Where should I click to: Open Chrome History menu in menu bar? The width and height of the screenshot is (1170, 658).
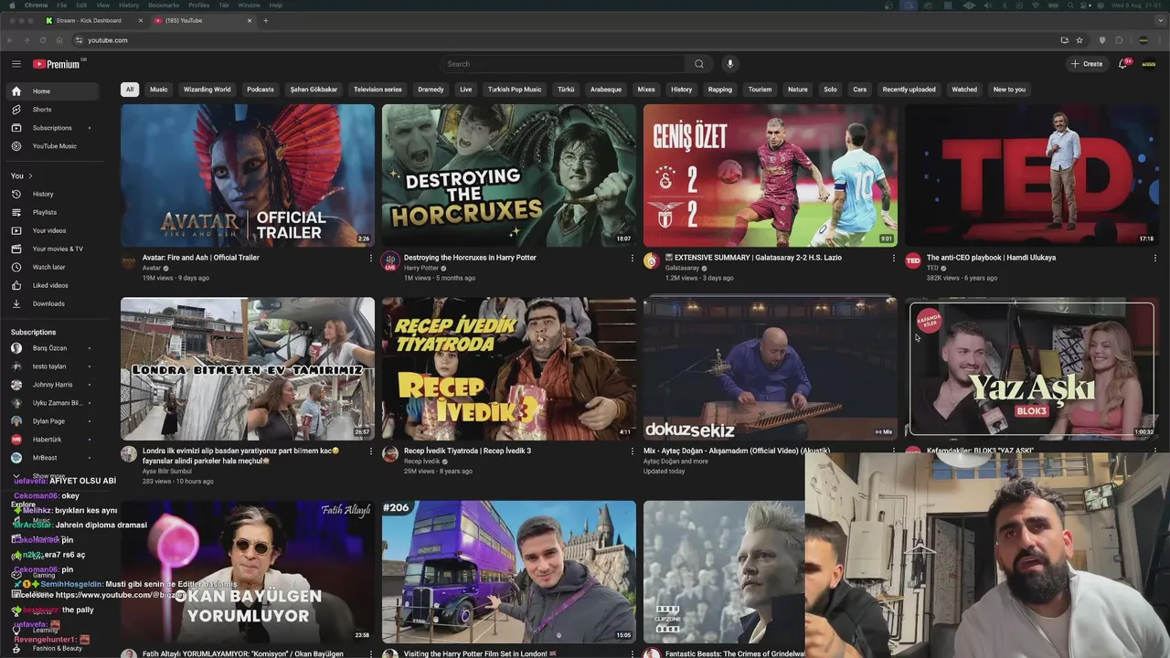point(129,5)
